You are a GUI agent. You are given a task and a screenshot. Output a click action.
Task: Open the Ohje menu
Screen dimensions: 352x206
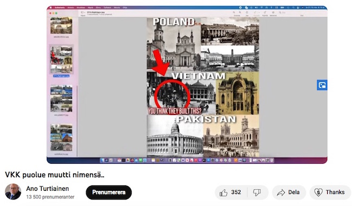(125, 8)
